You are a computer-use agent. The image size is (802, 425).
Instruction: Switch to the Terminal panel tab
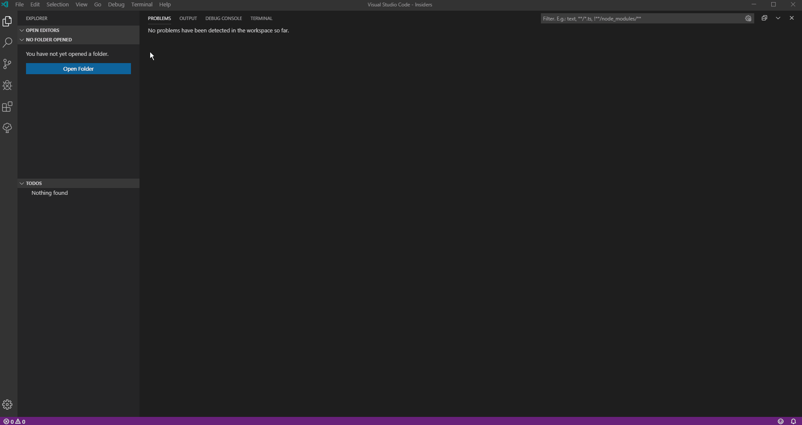[262, 18]
